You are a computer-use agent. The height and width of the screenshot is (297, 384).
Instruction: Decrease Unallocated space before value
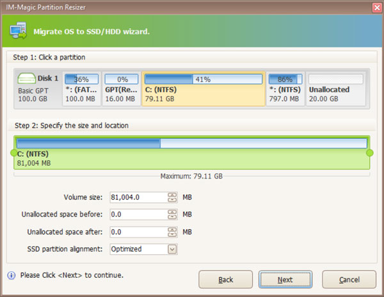172,217
